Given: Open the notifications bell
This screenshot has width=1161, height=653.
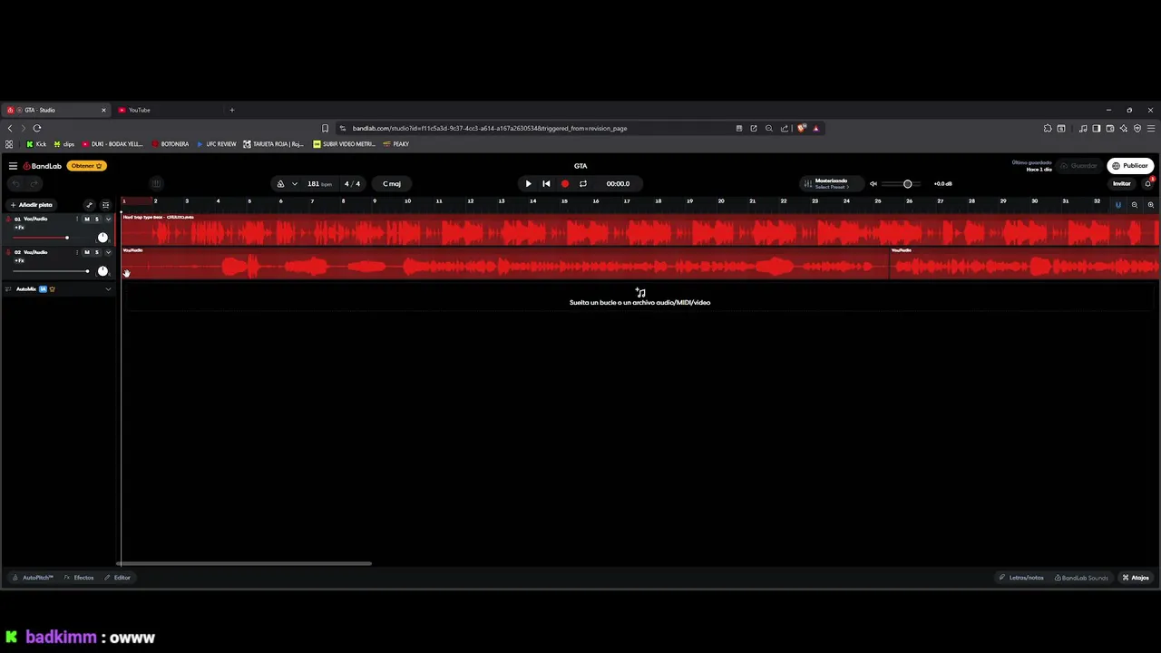Looking at the screenshot, I should click(1147, 183).
